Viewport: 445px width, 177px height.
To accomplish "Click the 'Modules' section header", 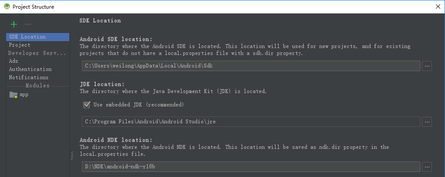I will point(37,86).
